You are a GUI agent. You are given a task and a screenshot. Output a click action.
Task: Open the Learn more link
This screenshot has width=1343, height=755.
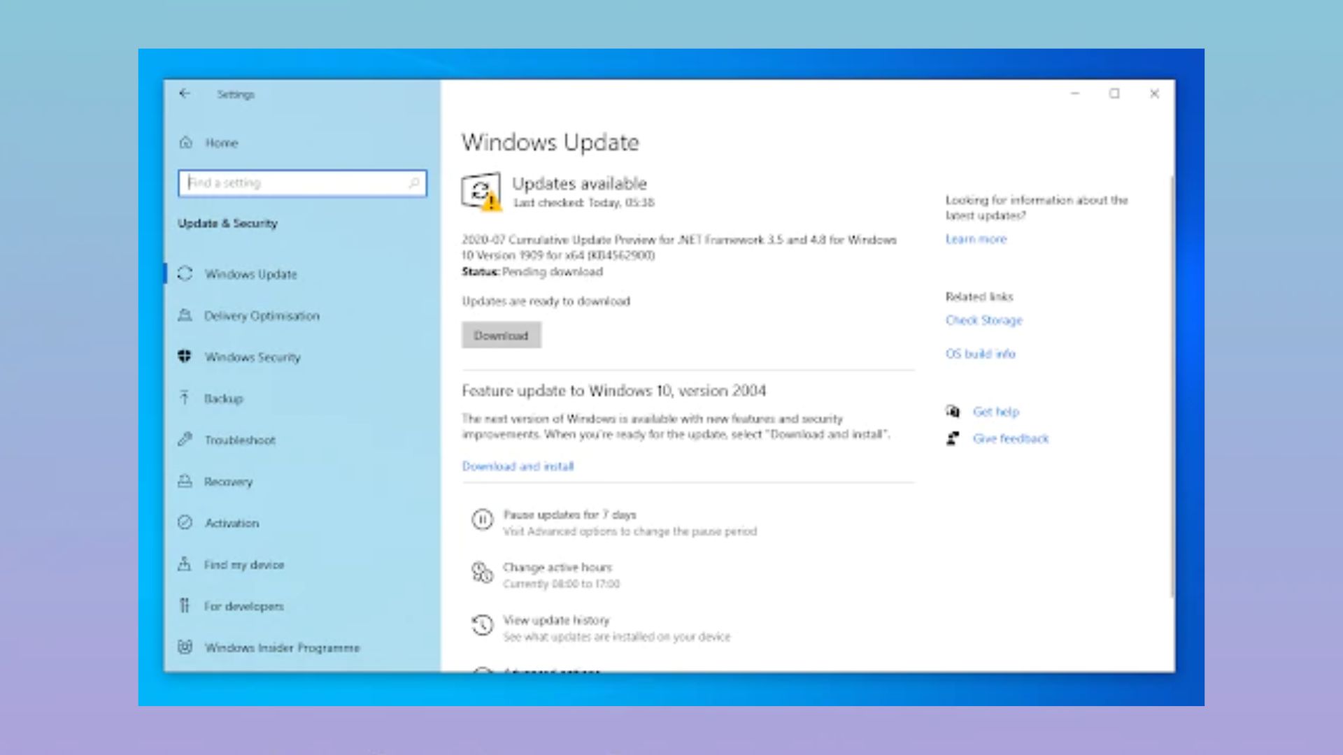tap(976, 239)
